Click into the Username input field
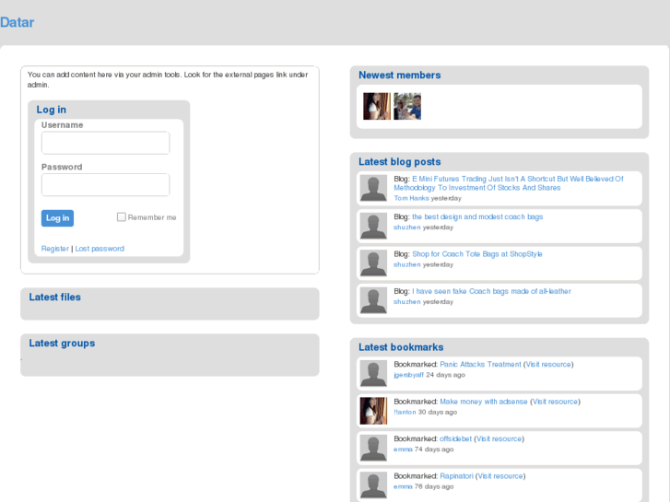 coord(106,143)
